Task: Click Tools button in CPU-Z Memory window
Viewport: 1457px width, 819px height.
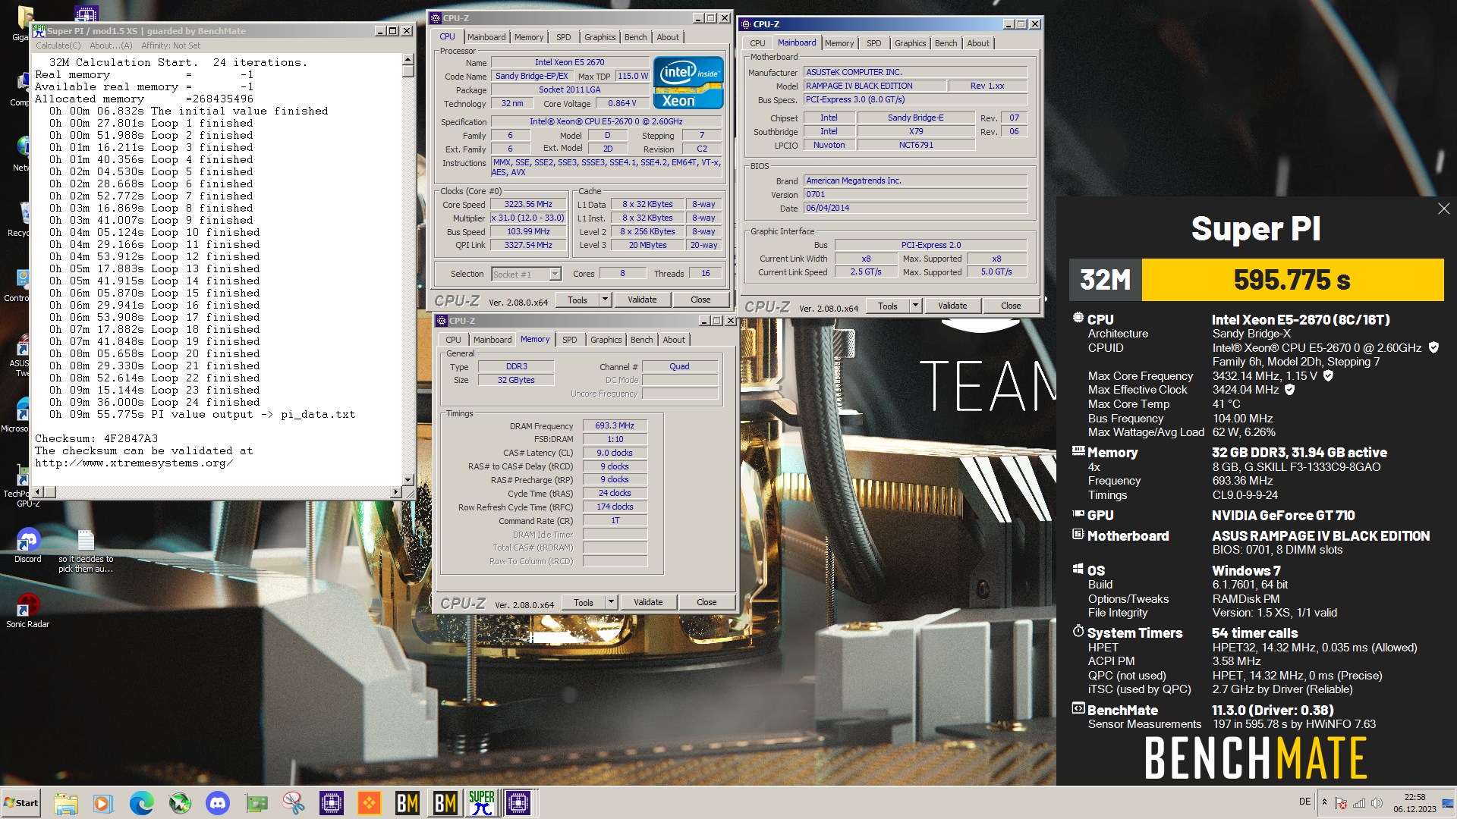Action: coord(584,602)
